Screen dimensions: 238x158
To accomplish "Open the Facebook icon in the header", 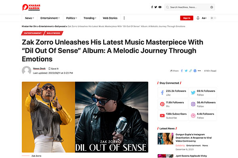I will coord(152,7).
